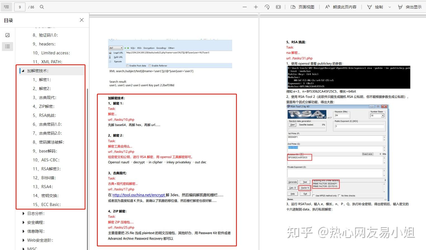This screenshot has height=250, width=426.
Task: Fit the page to window width
Action: [x=278, y=7]
